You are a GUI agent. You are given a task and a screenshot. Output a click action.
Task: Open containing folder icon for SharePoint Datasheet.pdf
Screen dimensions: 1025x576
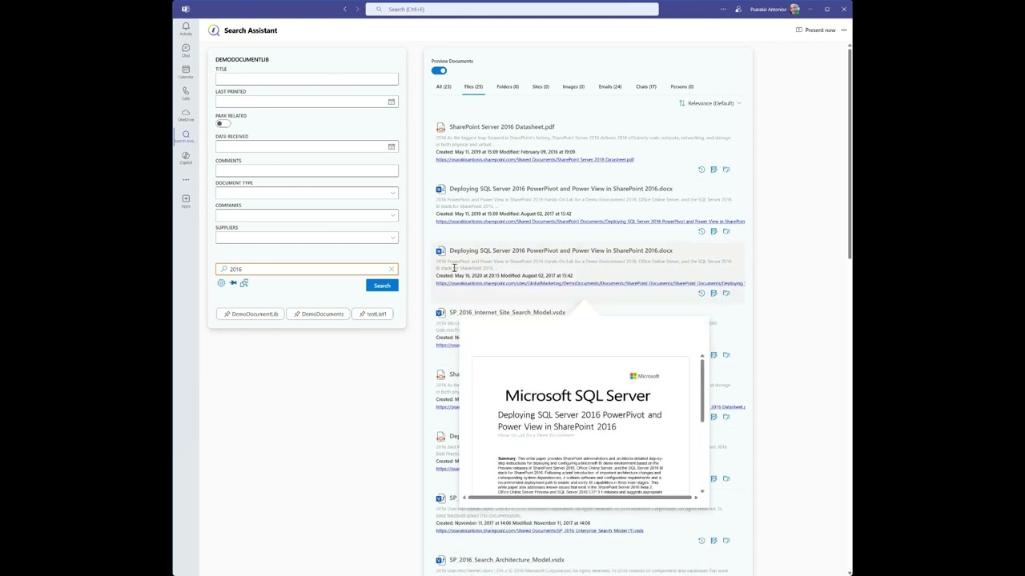(x=726, y=170)
